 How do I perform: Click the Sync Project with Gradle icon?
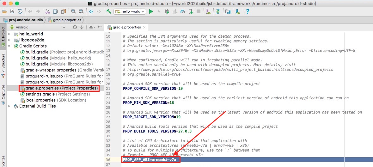[218, 11]
